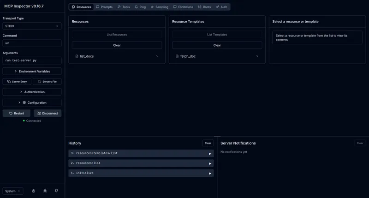Expand the Authentication section
The height and width of the screenshot is (198, 369).
(x=32, y=92)
